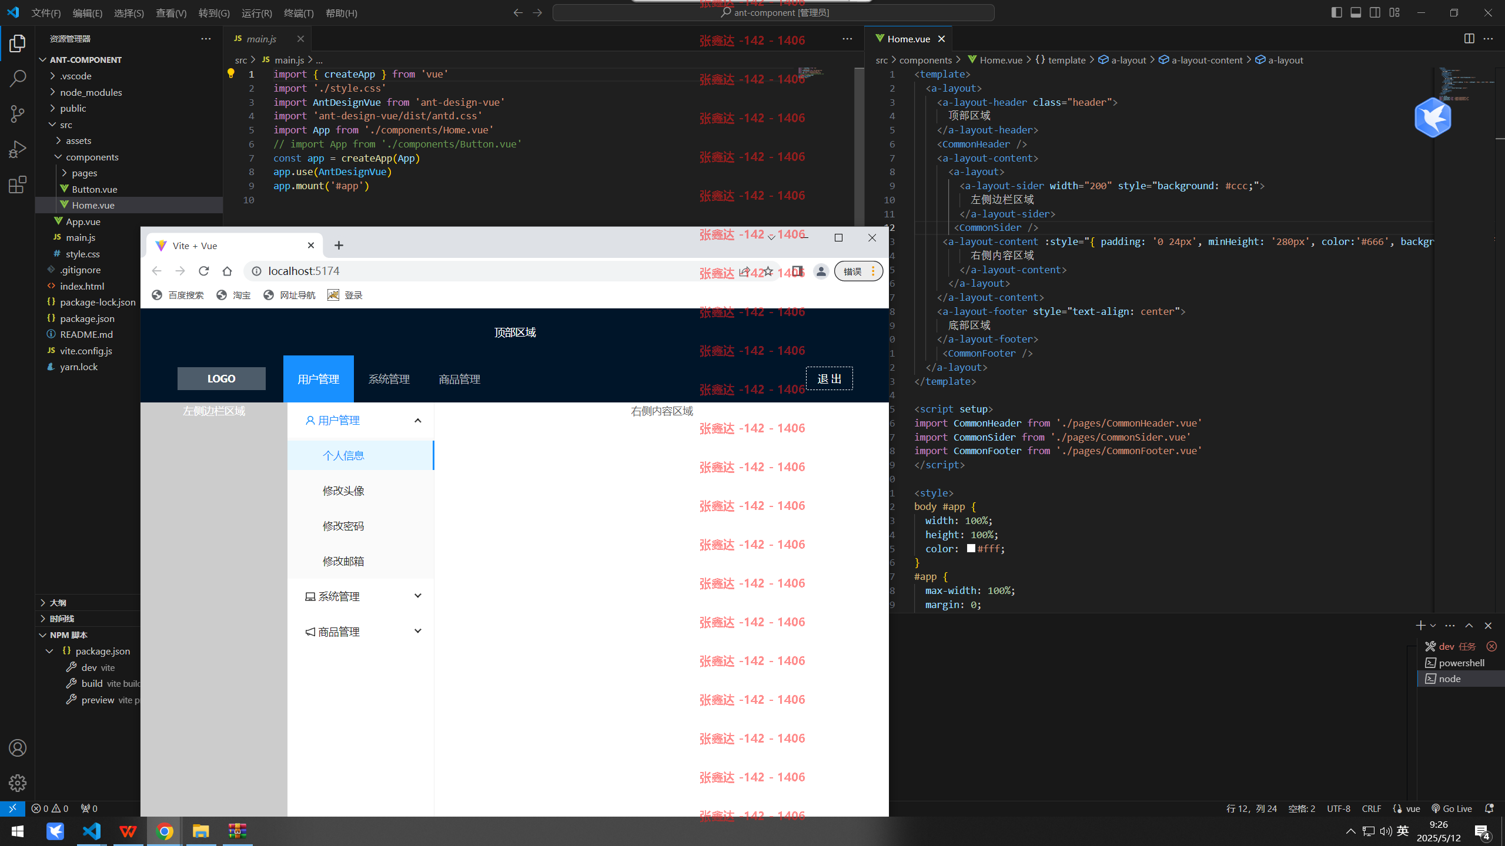Toggle the bottom panel layout icon
Viewport: 1505px width, 846px height.
point(1356,12)
